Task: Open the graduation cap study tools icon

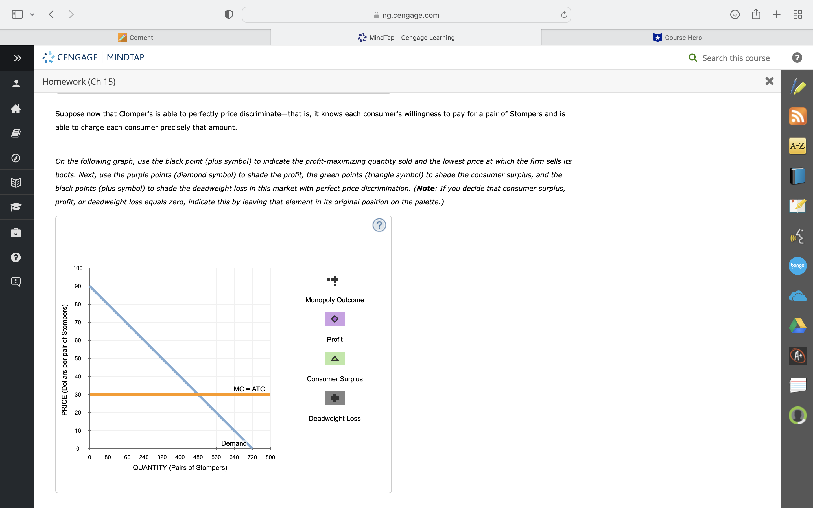Action: tap(16, 207)
